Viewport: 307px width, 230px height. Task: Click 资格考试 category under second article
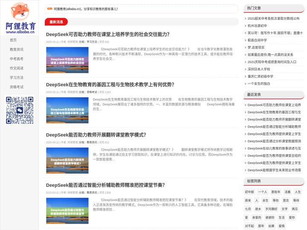(92, 92)
